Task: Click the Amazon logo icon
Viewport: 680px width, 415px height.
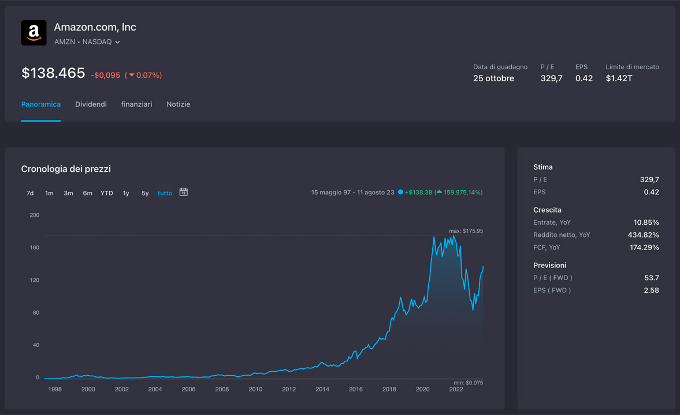Action: coord(34,33)
